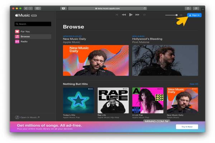Viewport: 215px width, 143px height.
Task: Click the Nothing But Hits heading
Action: [x=75, y=84]
